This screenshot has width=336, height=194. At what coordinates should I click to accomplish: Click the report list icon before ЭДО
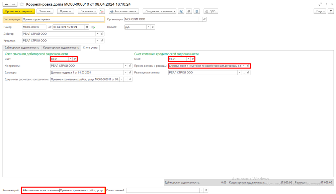(x=197, y=11)
